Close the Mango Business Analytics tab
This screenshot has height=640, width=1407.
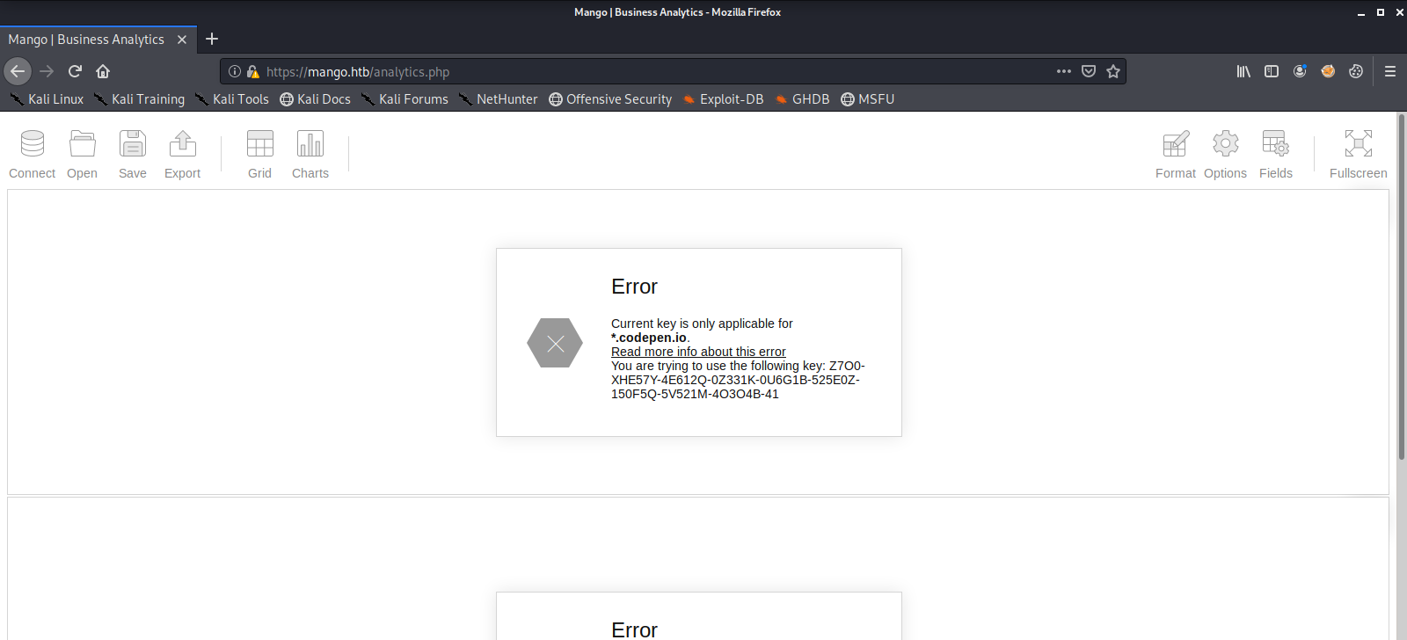tap(182, 40)
